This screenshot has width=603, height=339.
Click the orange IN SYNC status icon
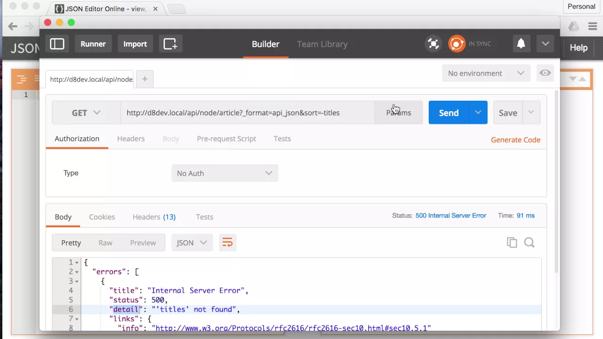[456, 44]
